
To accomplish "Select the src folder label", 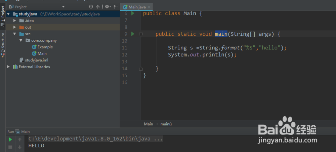I will pyautogui.click(x=28, y=34).
